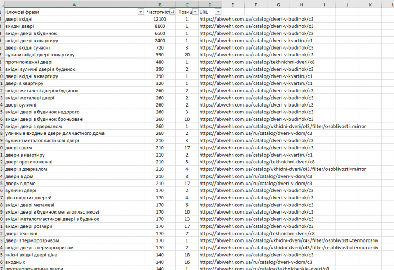Select frequency value 6600
394x270 pixels.
click(x=160, y=33)
